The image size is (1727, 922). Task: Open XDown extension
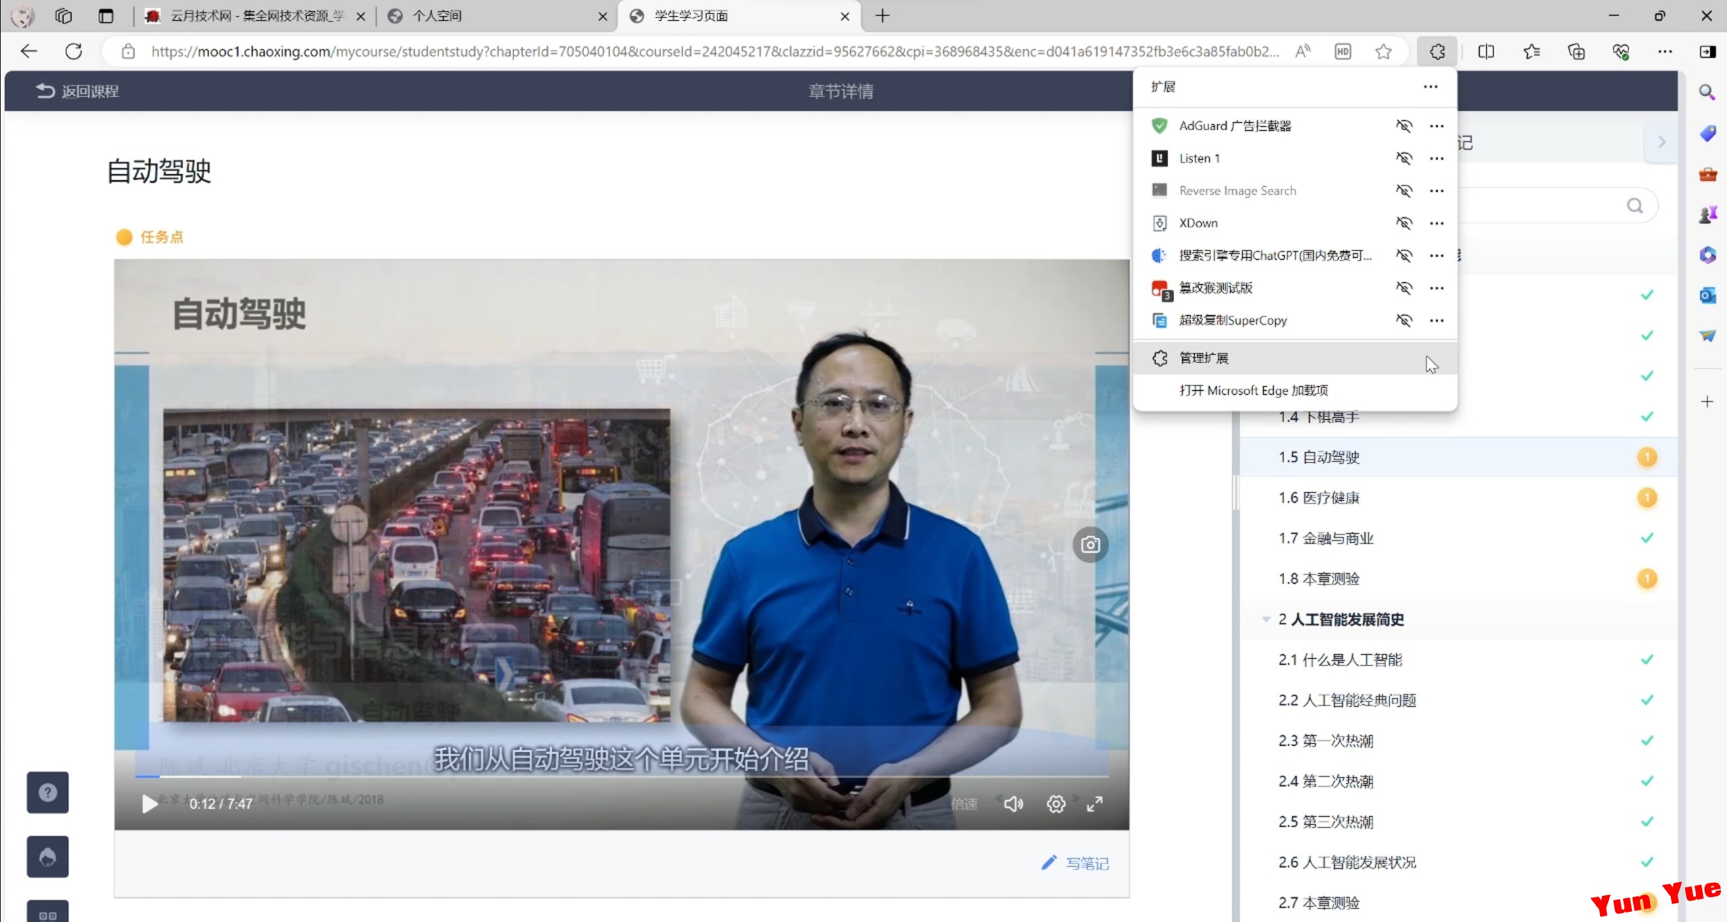pyautogui.click(x=1198, y=223)
